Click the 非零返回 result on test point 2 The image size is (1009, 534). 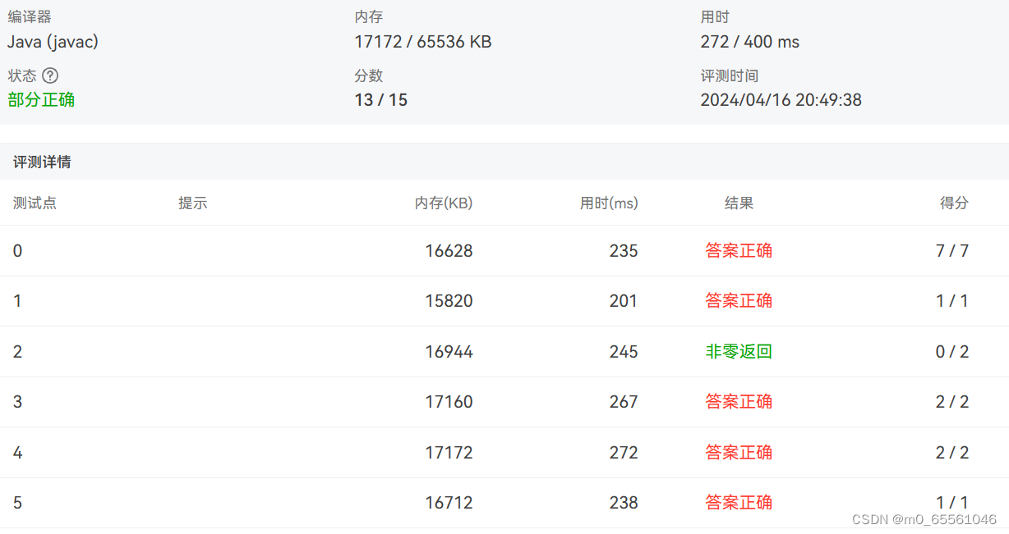[739, 351]
